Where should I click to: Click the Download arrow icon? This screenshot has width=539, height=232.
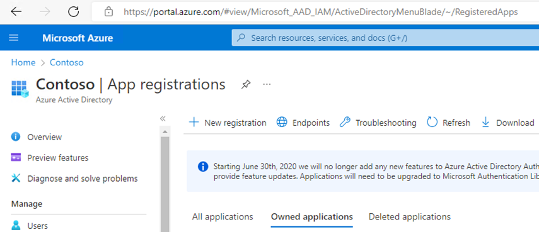tap(485, 123)
